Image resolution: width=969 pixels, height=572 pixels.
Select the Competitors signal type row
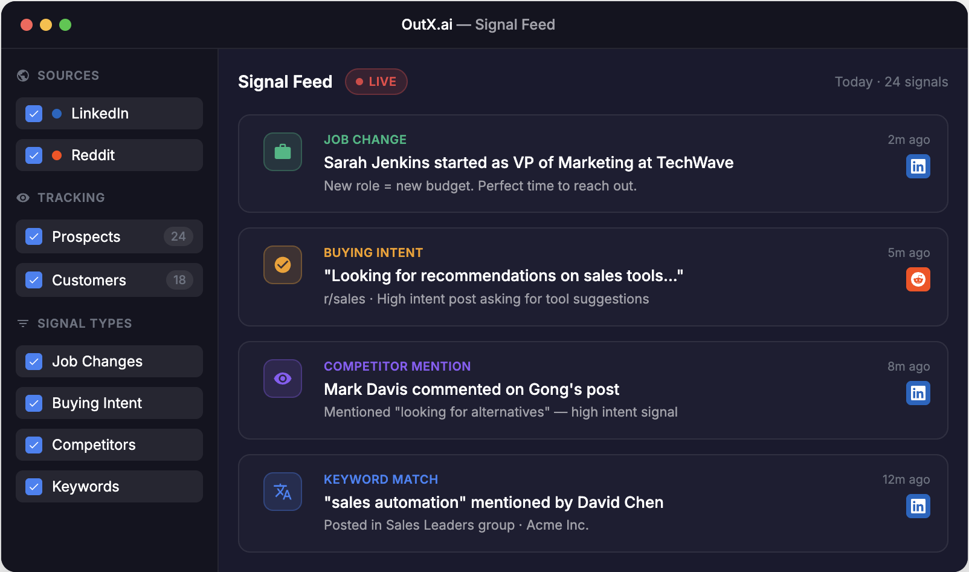click(109, 445)
